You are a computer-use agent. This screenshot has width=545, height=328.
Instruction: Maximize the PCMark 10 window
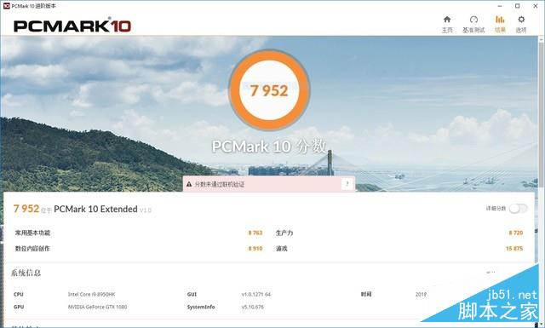coord(517,6)
